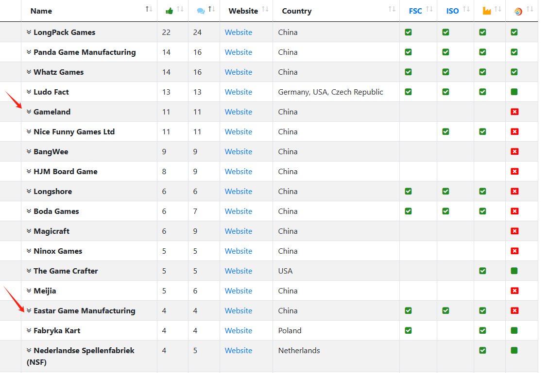Click the Website column header text

pyautogui.click(x=243, y=11)
